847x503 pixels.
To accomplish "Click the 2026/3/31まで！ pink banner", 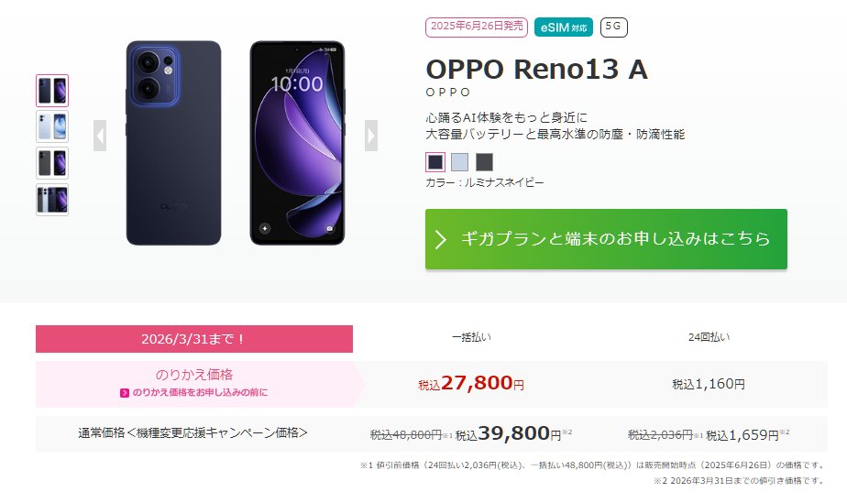I will click(x=194, y=339).
